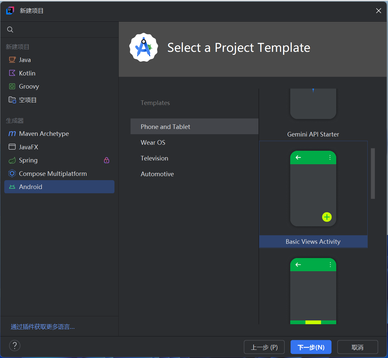Screen dimensions: 388x358
Task: Click the empty project folder icon
Action: (12, 100)
